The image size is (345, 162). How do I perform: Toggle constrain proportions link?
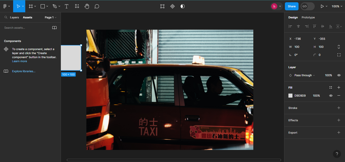(x=339, y=47)
